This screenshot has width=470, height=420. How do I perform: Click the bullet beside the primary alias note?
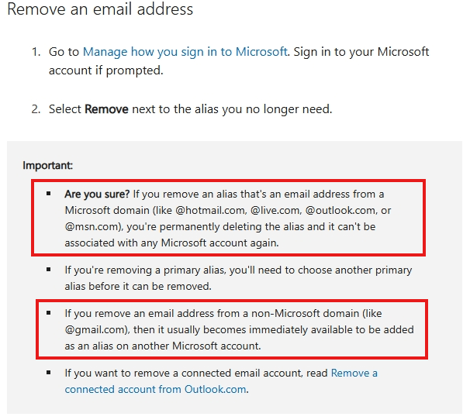tap(49, 270)
